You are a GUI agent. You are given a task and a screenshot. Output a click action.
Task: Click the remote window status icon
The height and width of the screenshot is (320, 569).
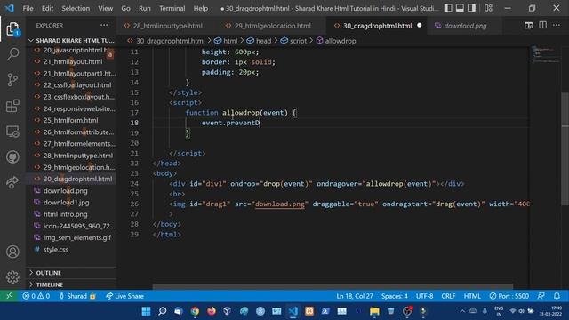[9, 296]
